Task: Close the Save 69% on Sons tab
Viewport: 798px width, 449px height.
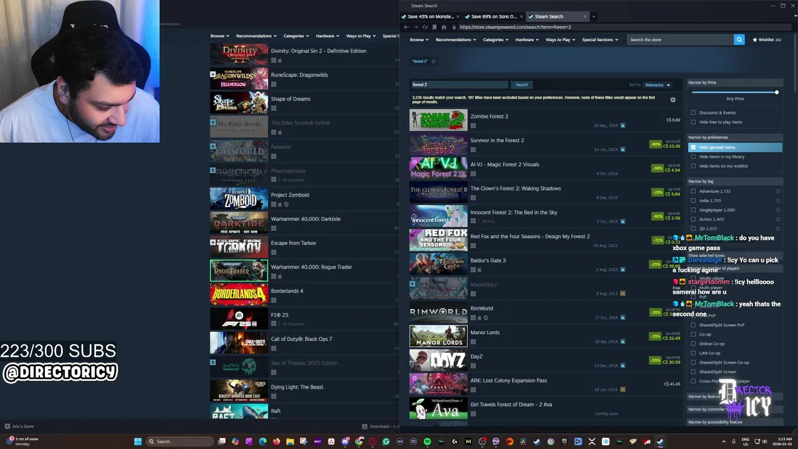Action: pos(521,16)
